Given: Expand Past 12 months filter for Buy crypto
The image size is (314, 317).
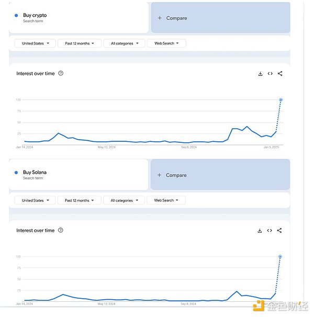Looking at the screenshot, I should [x=80, y=43].
